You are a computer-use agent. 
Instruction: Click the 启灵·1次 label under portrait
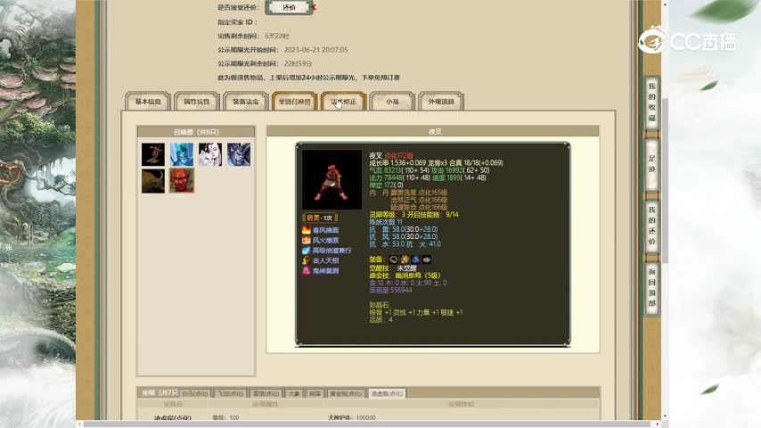[x=320, y=218]
